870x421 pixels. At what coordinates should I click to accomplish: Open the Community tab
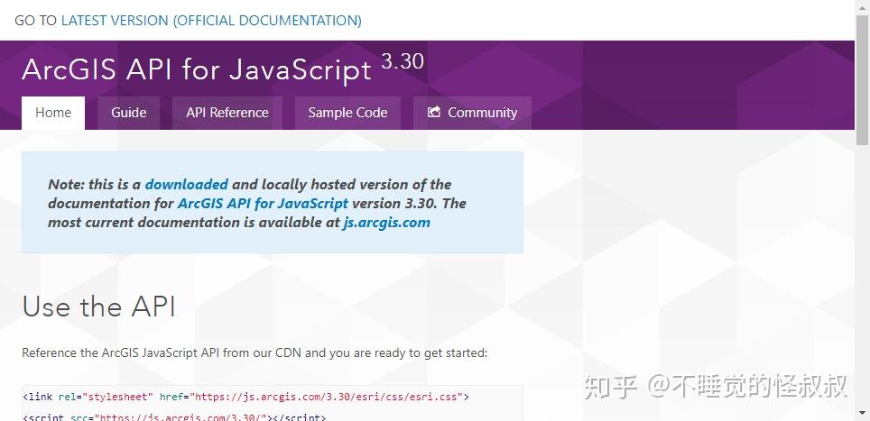tap(472, 113)
